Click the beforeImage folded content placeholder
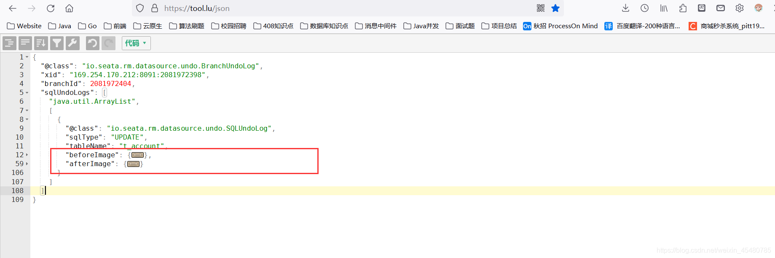775x258 pixels. (137, 155)
